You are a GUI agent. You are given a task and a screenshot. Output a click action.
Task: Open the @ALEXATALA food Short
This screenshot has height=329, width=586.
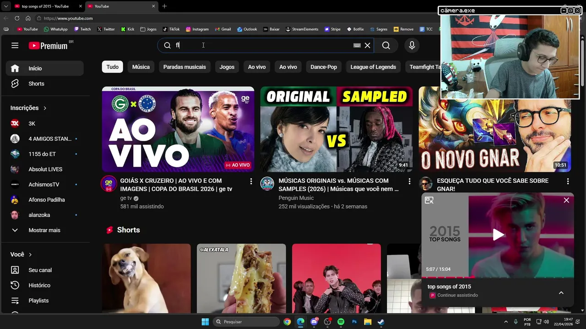coord(241,278)
